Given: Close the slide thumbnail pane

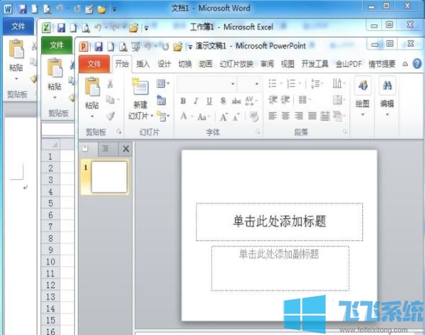Looking at the screenshot, I should click(126, 149).
